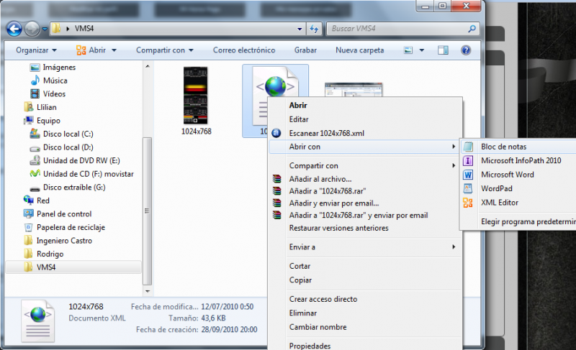Select the screenshot thumbnail behind context menu
This screenshot has width=576, height=350.
click(x=354, y=89)
